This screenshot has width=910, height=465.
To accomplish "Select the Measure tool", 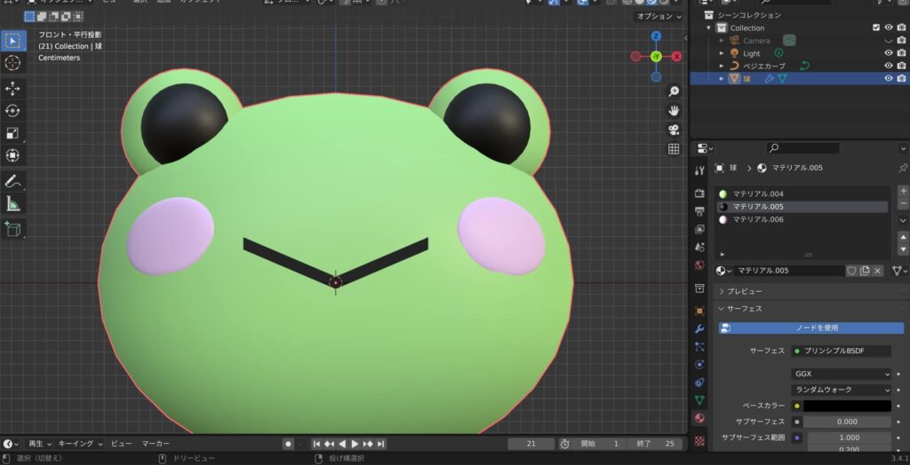I will 13,204.
